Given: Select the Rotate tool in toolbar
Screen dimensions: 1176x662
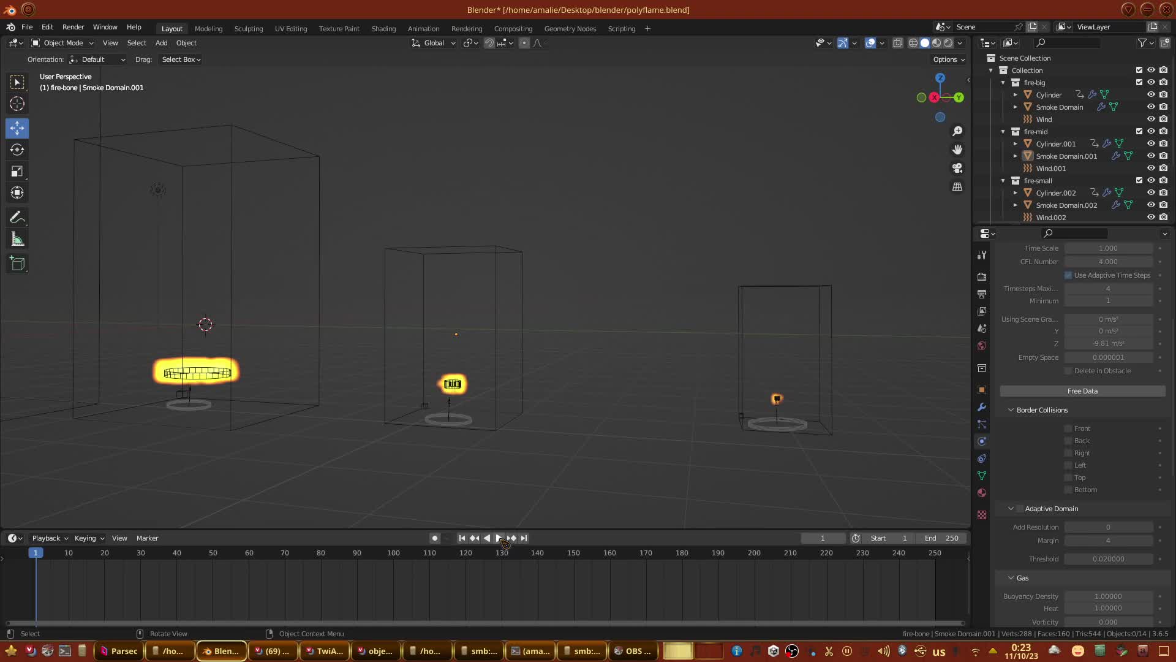Looking at the screenshot, I should pos(17,150).
